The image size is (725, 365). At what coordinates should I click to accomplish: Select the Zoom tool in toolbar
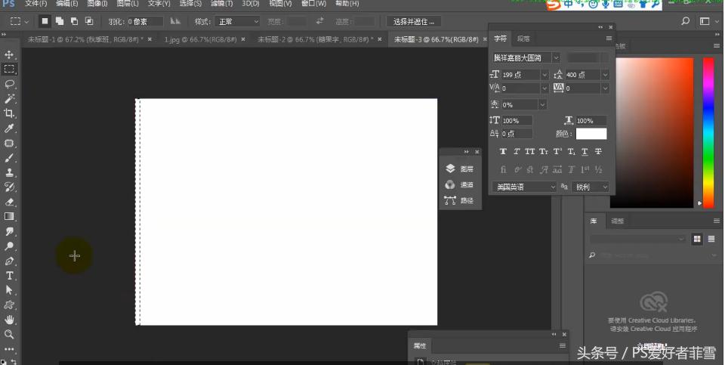(9, 335)
